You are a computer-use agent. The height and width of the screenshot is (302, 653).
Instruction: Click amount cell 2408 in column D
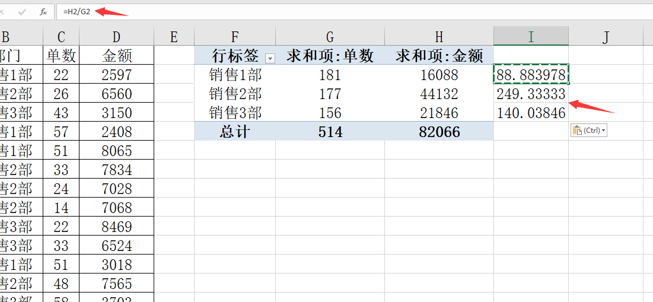(x=117, y=132)
